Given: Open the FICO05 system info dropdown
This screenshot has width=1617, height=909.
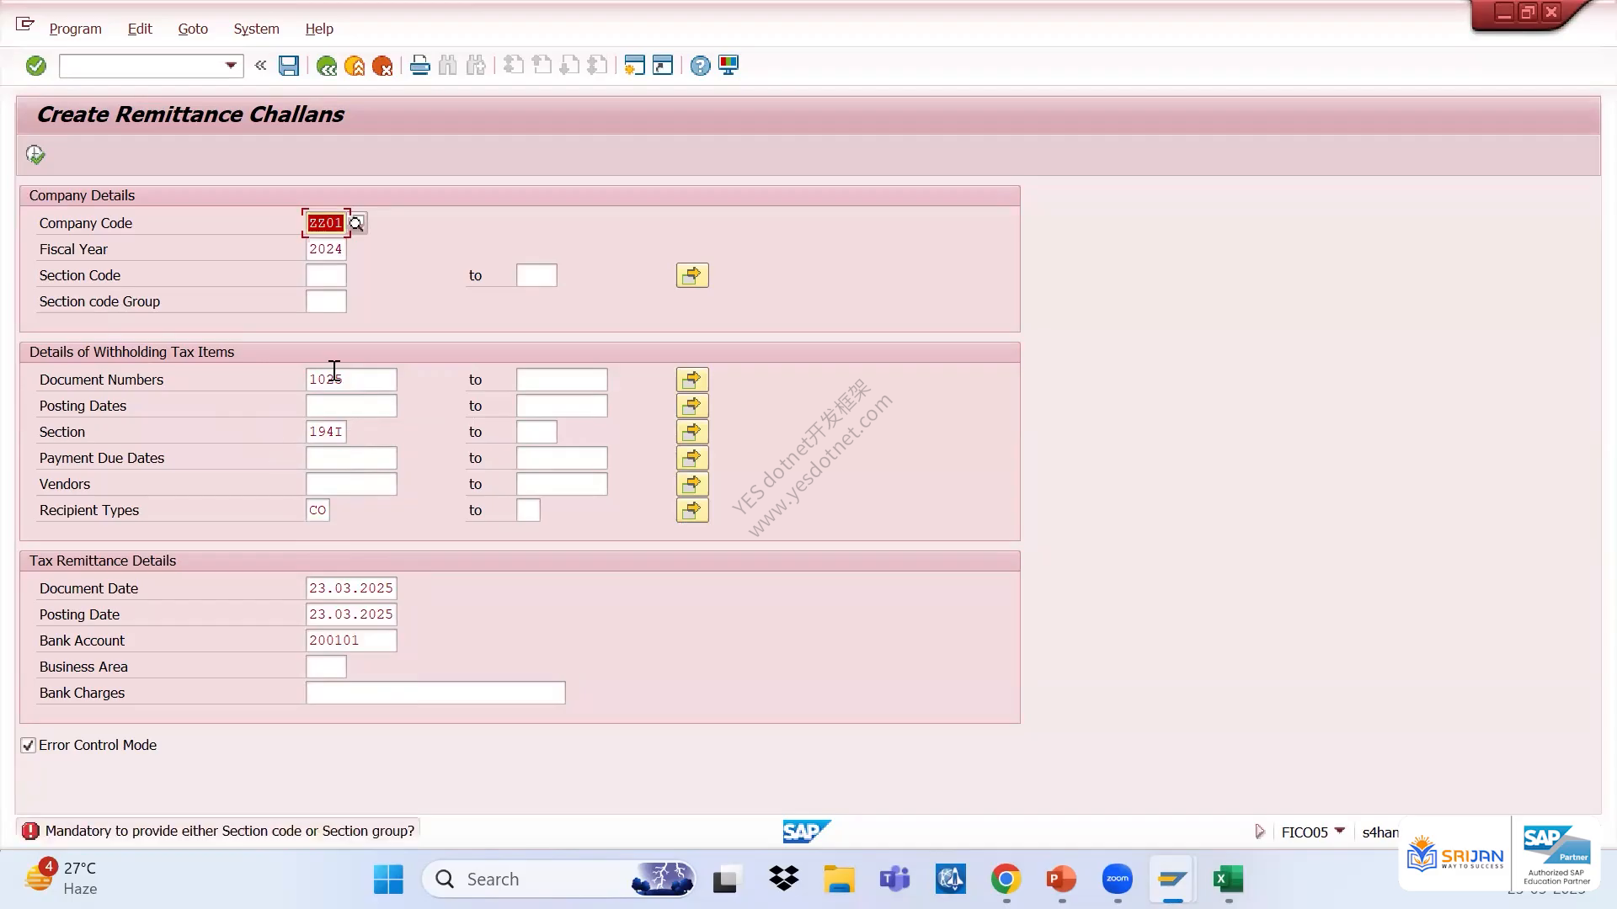Looking at the screenshot, I should click(1339, 831).
